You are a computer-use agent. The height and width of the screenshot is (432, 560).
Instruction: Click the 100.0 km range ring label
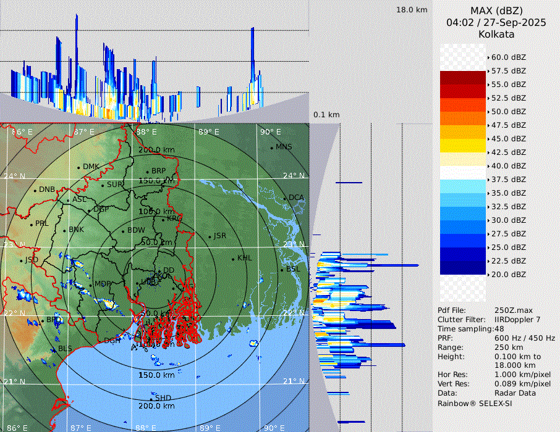156,212
